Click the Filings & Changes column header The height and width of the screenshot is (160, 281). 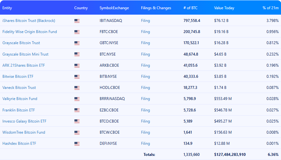tap(156, 8)
